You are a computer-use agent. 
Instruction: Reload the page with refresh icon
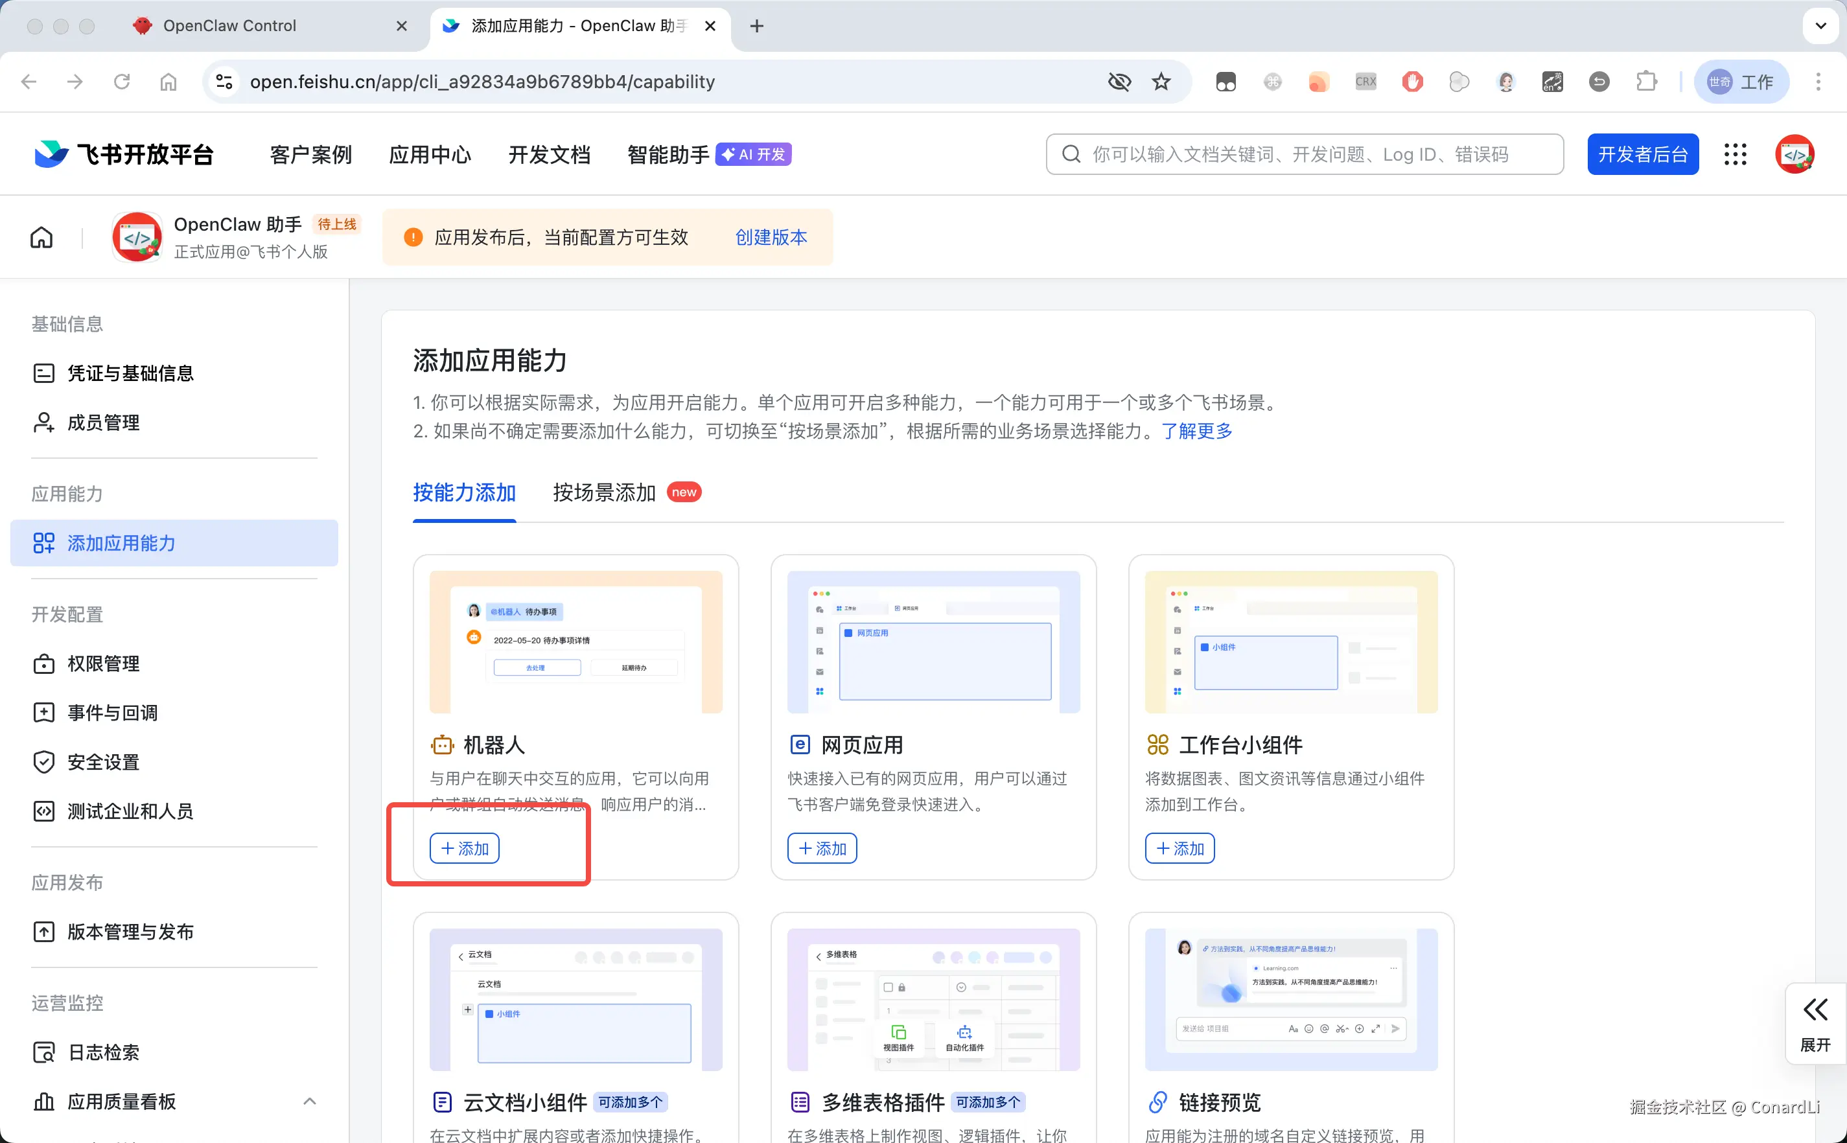(122, 82)
